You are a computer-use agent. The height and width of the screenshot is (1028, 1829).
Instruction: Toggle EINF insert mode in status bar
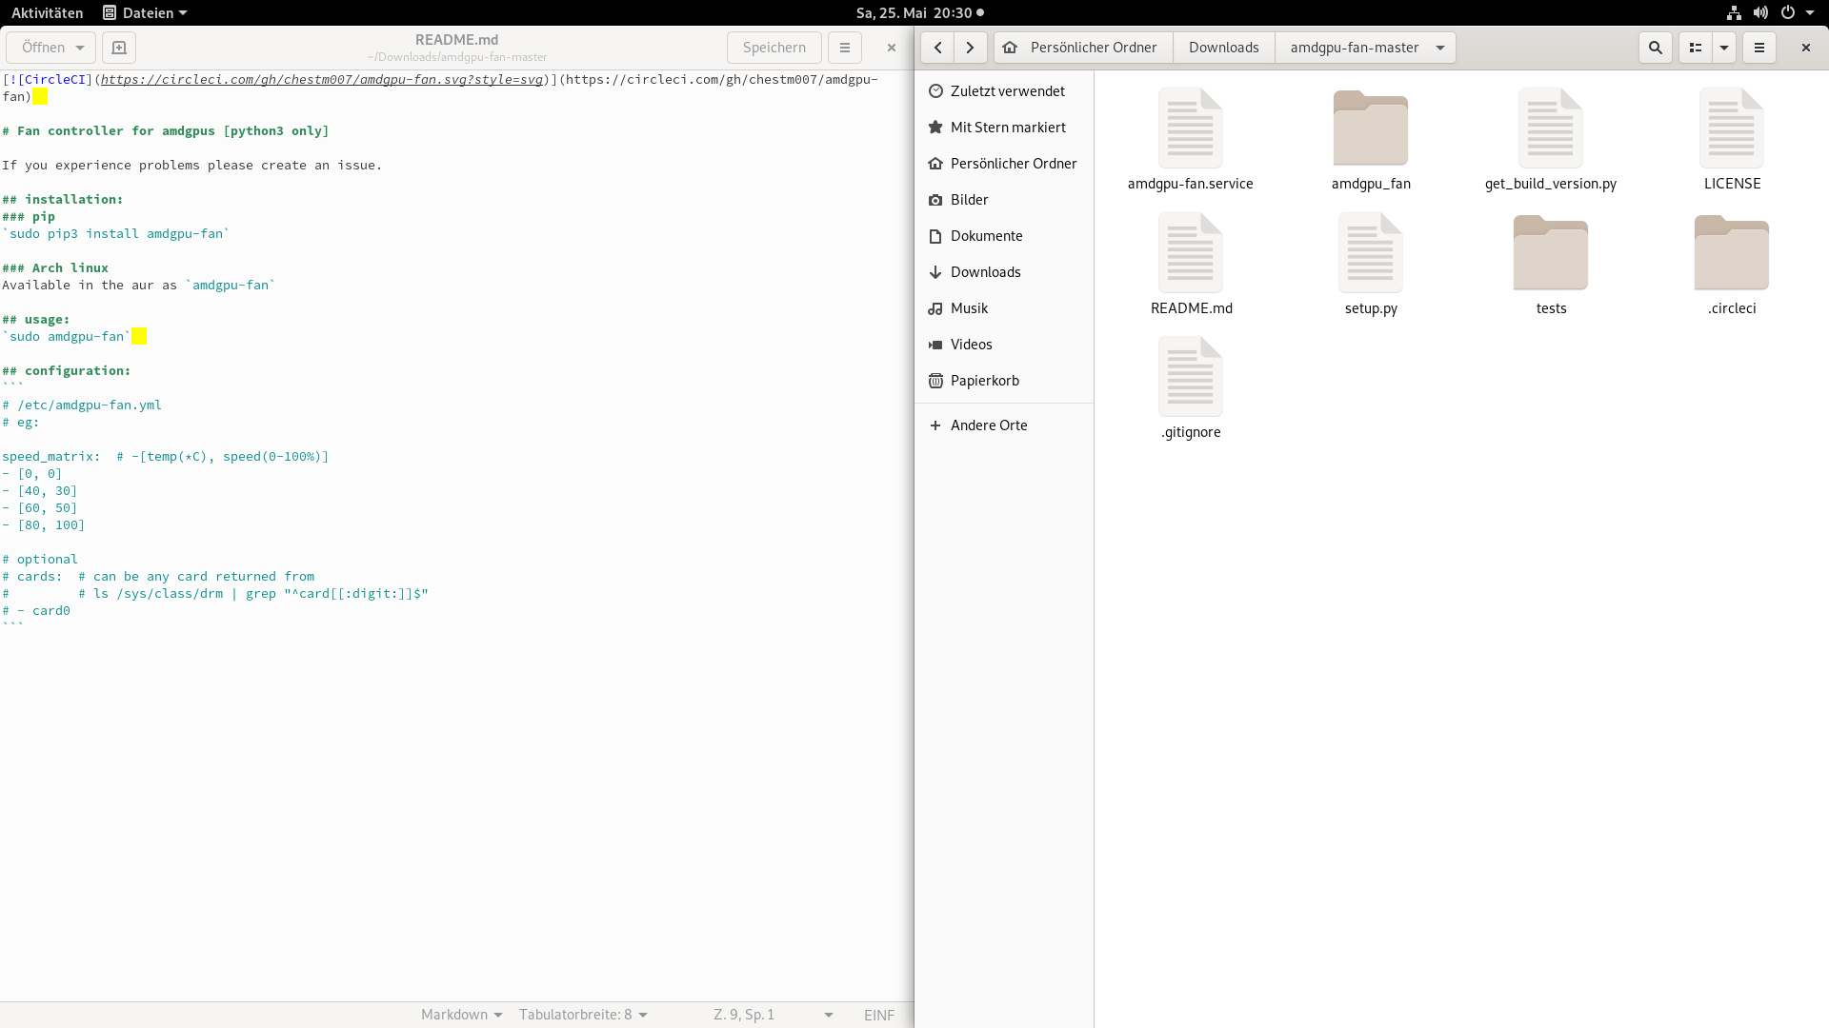click(x=878, y=1015)
